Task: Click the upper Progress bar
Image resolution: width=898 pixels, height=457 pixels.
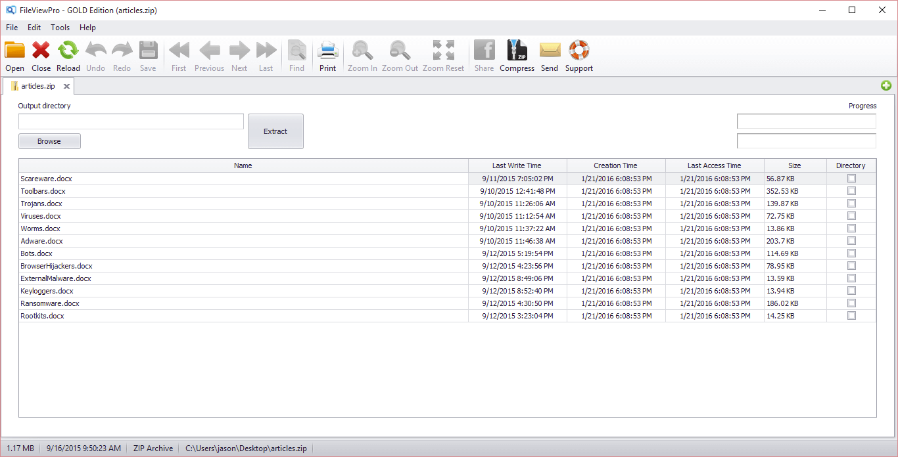Action: [x=807, y=121]
